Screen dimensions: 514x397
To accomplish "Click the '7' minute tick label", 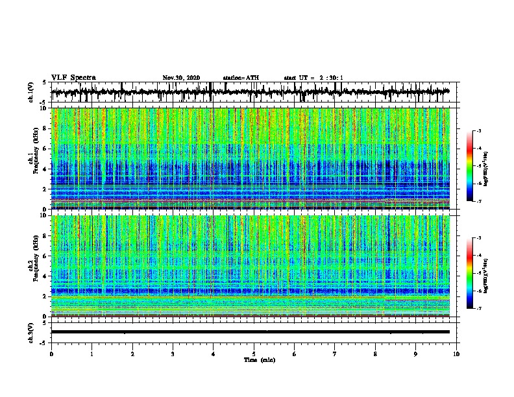I will (335, 354).
